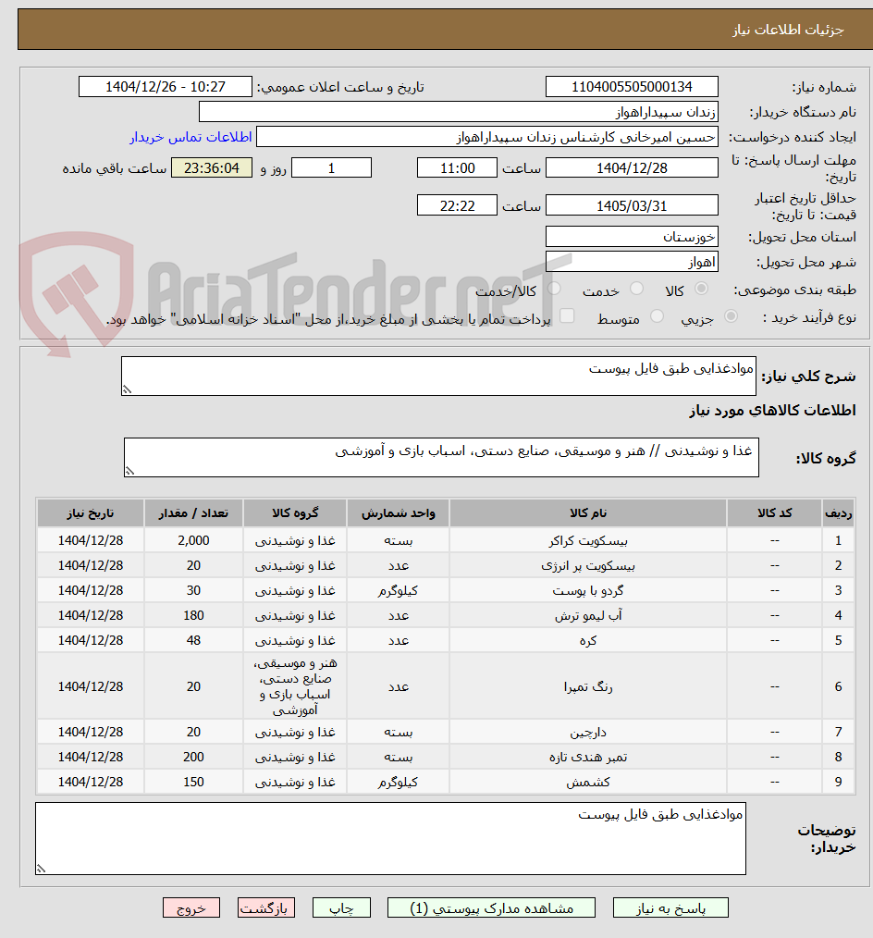Click item name بیسکویت پر انرژی
873x938 pixels.
588,566
